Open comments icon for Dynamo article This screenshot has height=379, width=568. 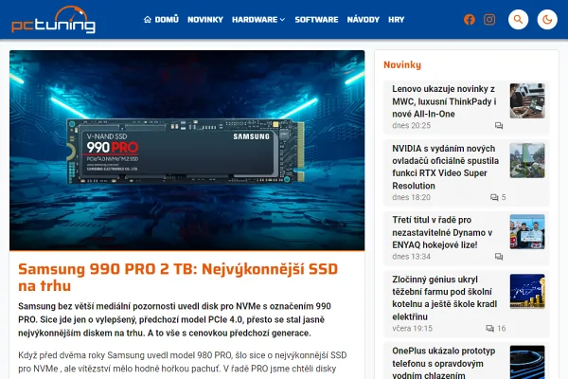pos(499,257)
